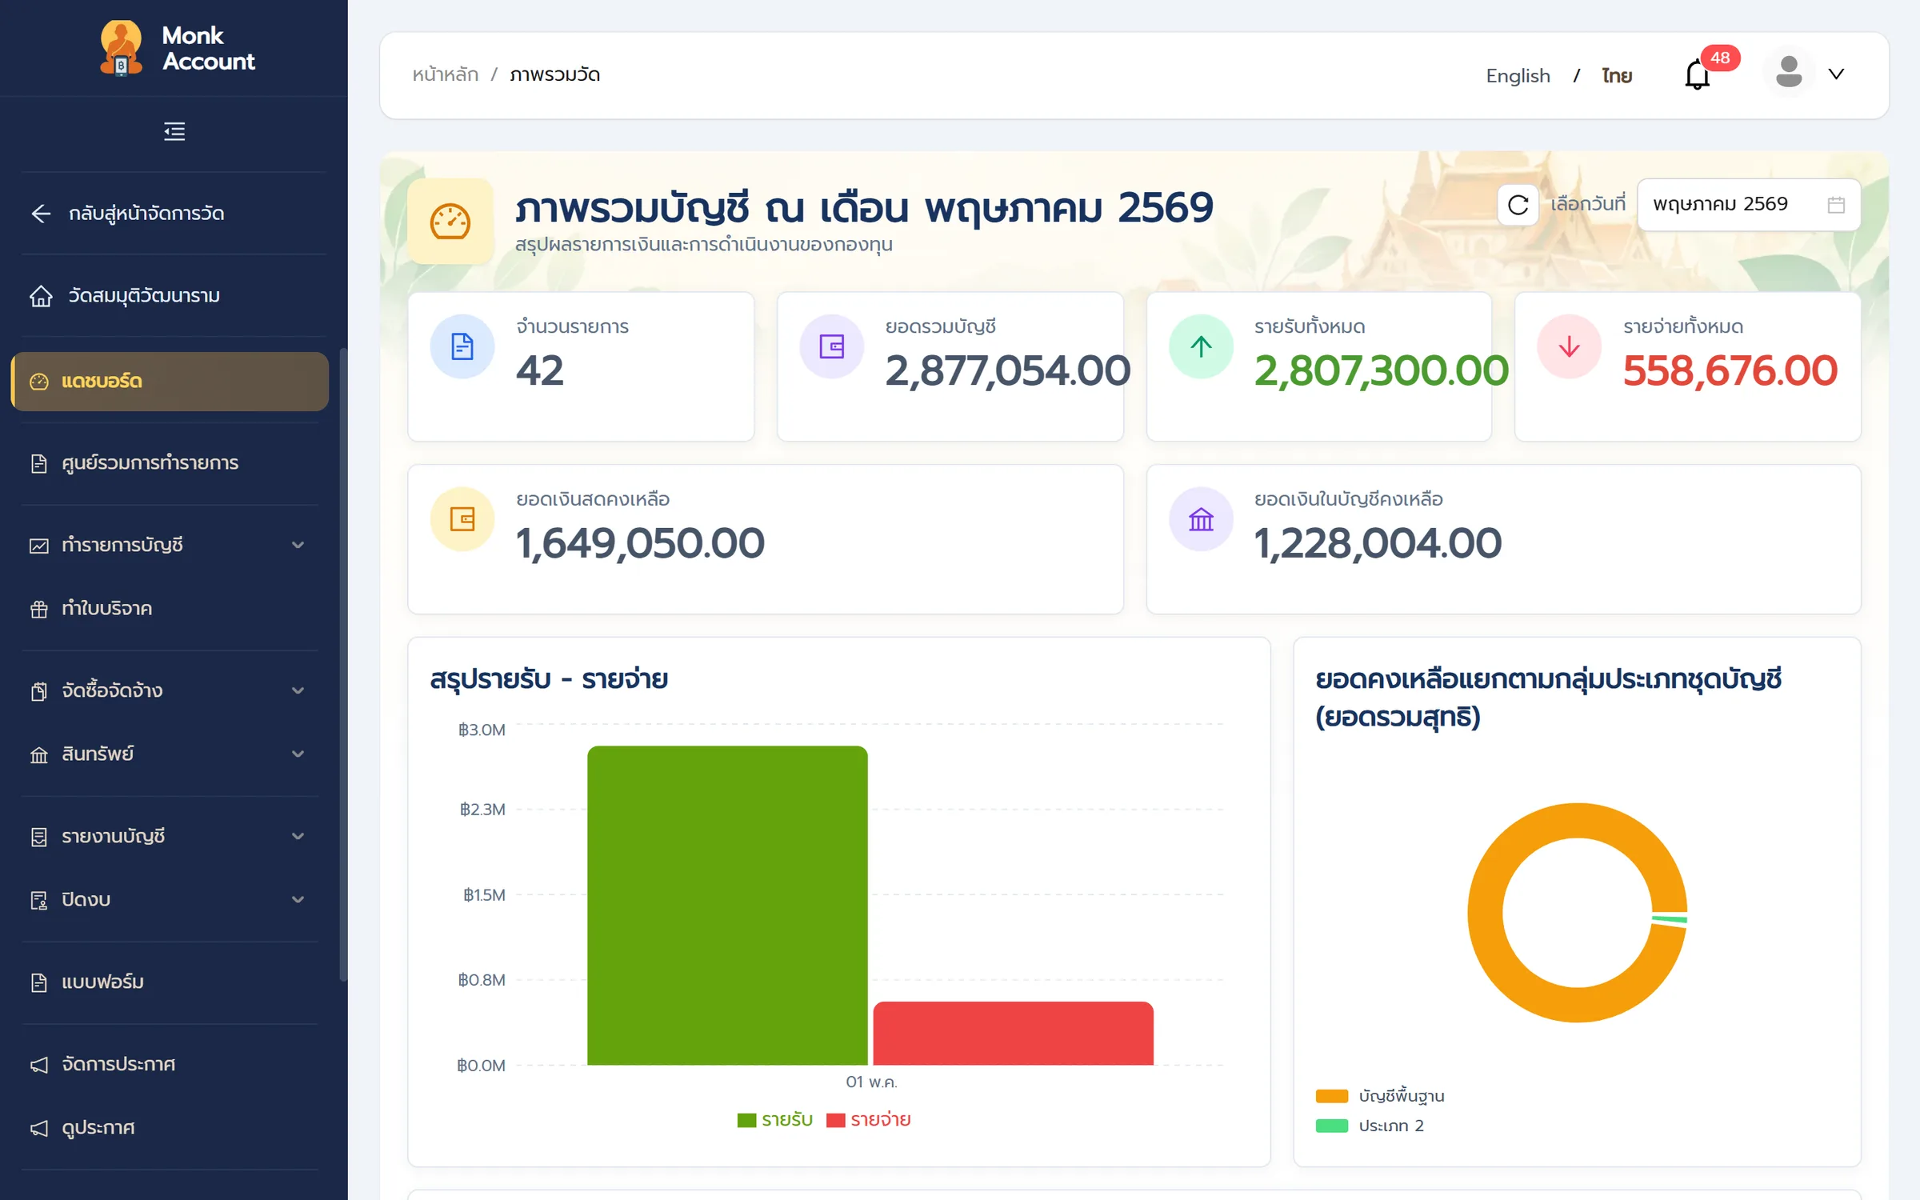Click the red รายจ่าย bar in chart
The width and height of the screenshot is (1920, 1200).
(1014, 1034)
